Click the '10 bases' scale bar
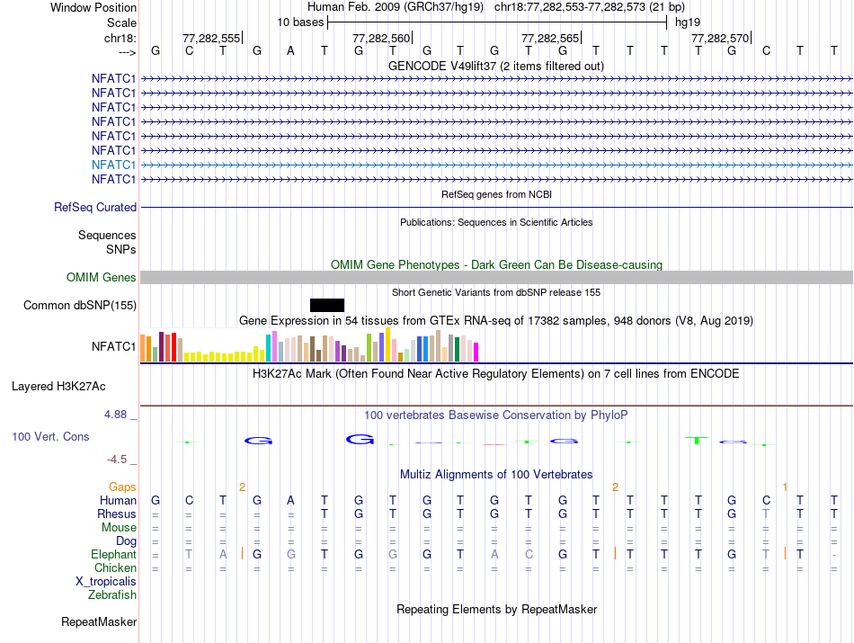Screen dimensions: 854x643 point(497,22)
